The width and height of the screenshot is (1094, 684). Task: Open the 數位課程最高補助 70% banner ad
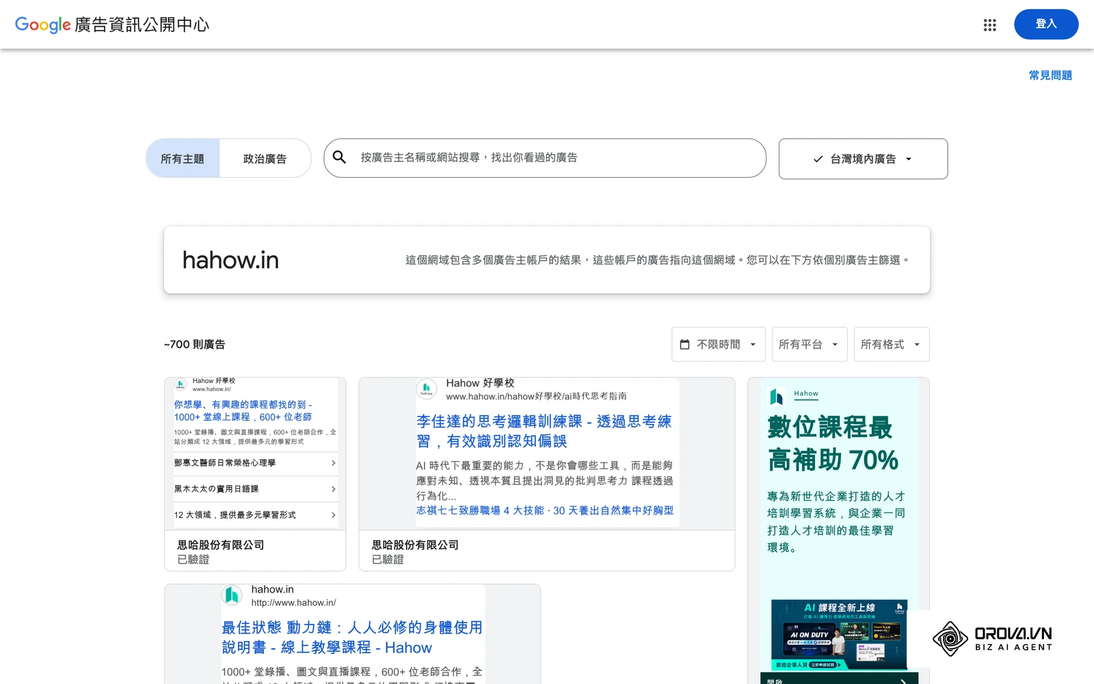coord(838,531)
